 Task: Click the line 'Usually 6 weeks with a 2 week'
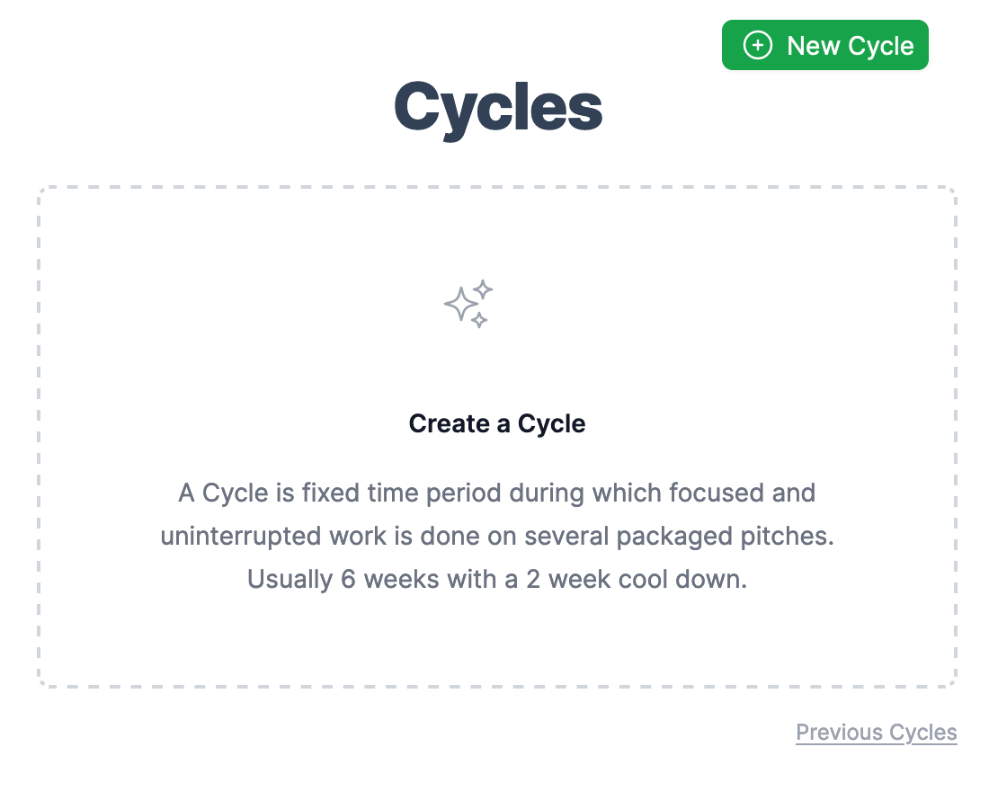tap(497, 580)
